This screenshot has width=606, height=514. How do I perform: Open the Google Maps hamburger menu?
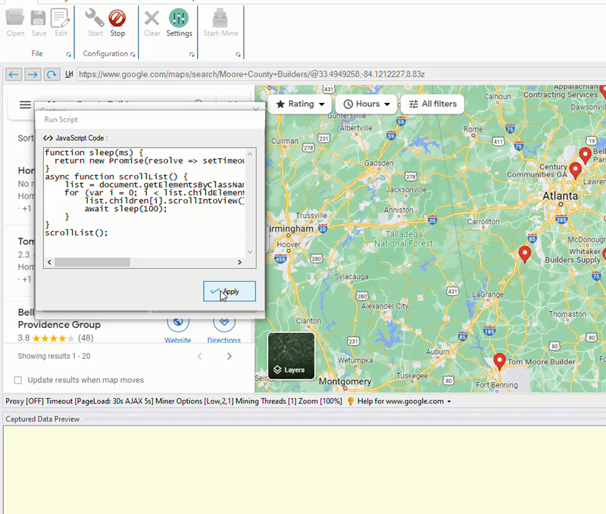point(25,105)
